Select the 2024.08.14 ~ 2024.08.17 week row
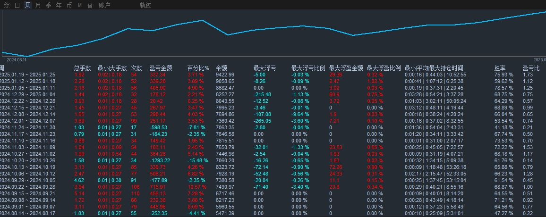Screen dimensions: 546x217 (x=273, y=213)
